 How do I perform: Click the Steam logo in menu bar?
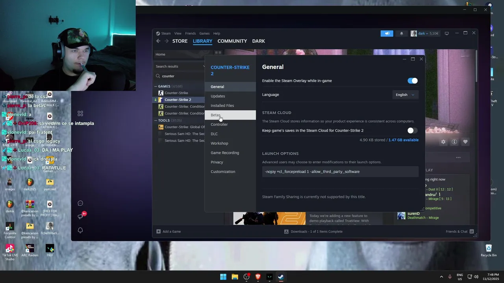click(x=158, y=33)
